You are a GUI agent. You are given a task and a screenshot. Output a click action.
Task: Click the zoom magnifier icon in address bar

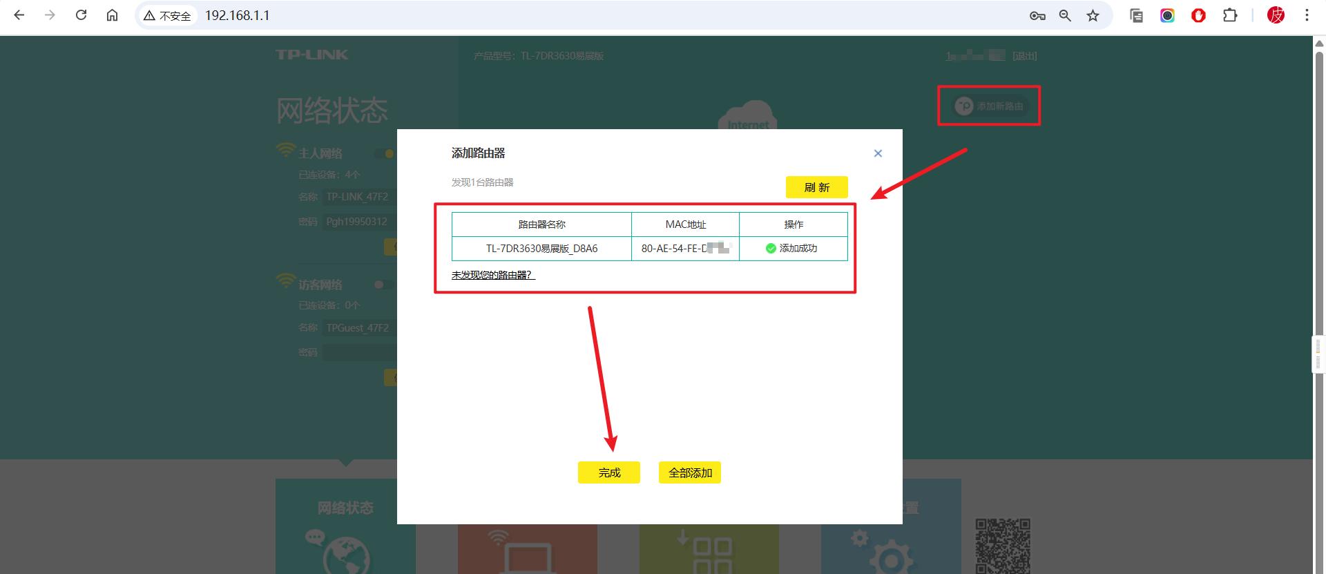coord(1065,15)
